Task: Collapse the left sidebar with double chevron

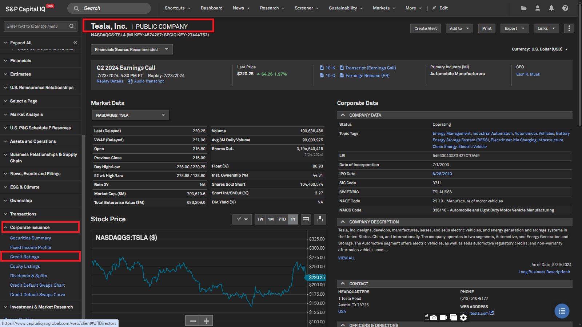Action: pyautogui.click(x=75, y=43)
